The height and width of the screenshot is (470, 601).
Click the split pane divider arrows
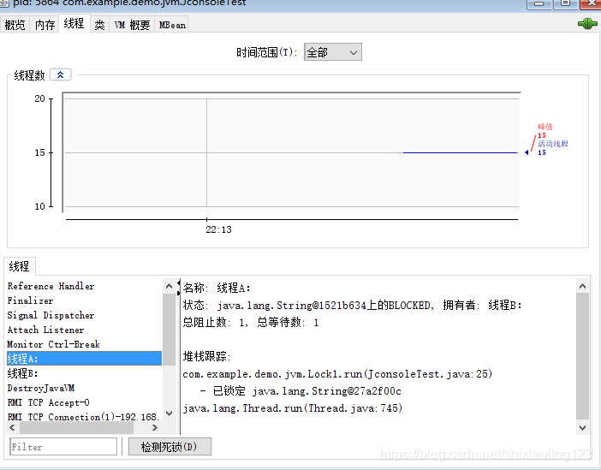click(x=178, y=288)
